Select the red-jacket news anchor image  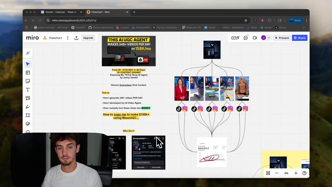(x=181, y=89)
